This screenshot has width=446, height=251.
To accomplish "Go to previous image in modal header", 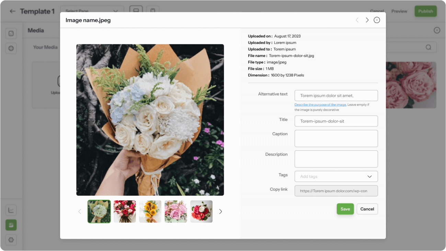I will (x=357, y=20).
